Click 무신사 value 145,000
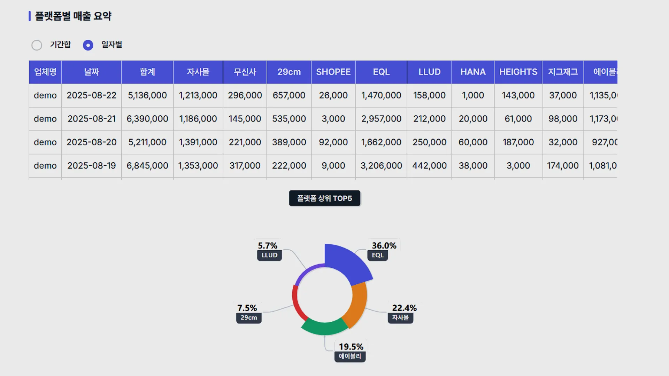This screenshot has height=376, width=669. pyautogui.click(x=245, y=119)
